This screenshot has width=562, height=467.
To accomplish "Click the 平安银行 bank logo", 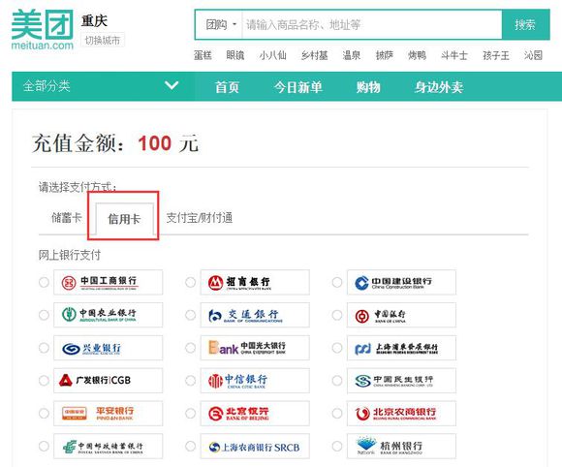I will (108, 414).
